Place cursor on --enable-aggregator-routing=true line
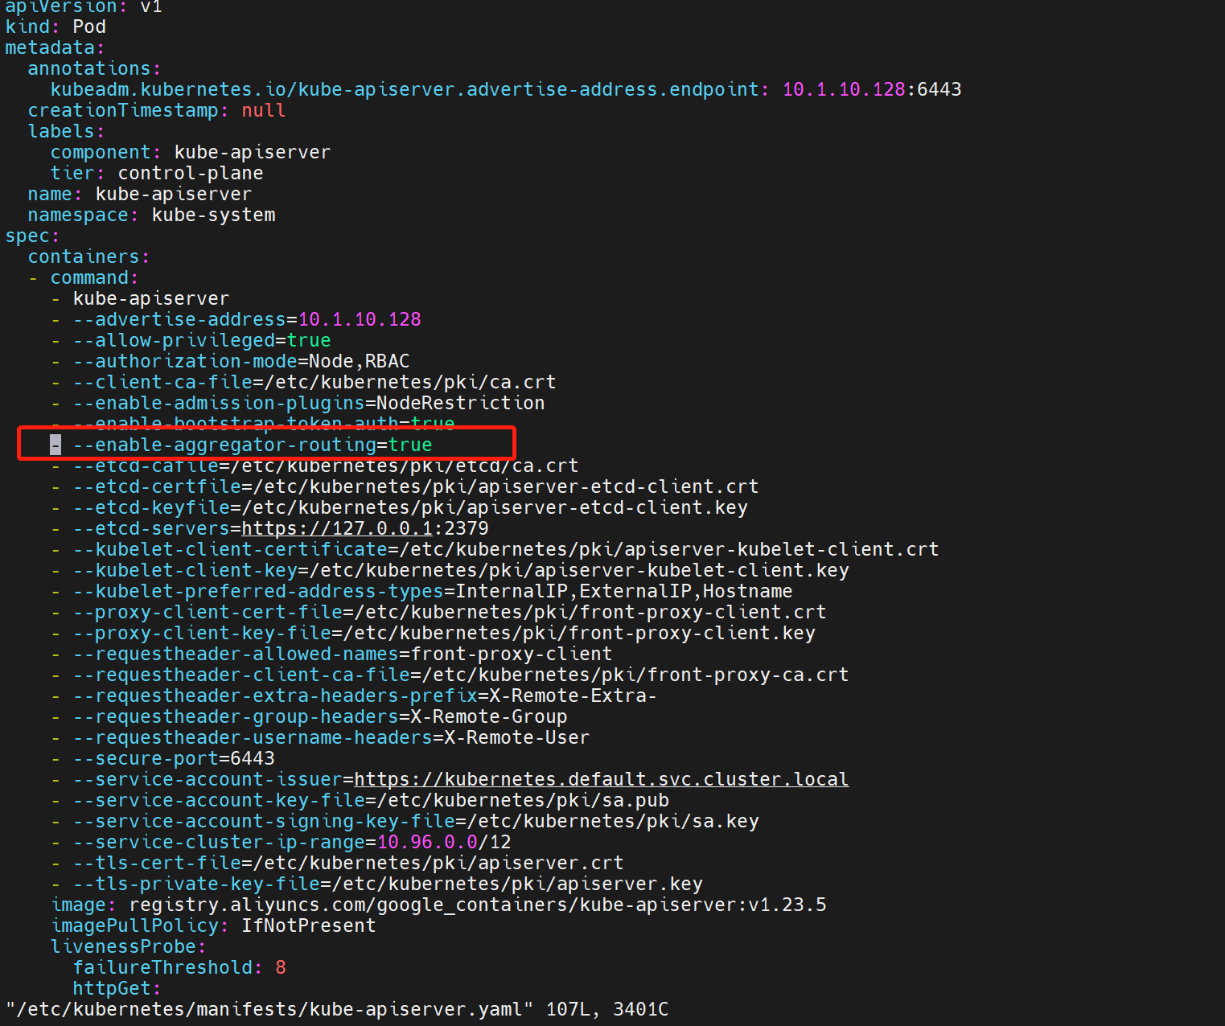 pos(253,445)
